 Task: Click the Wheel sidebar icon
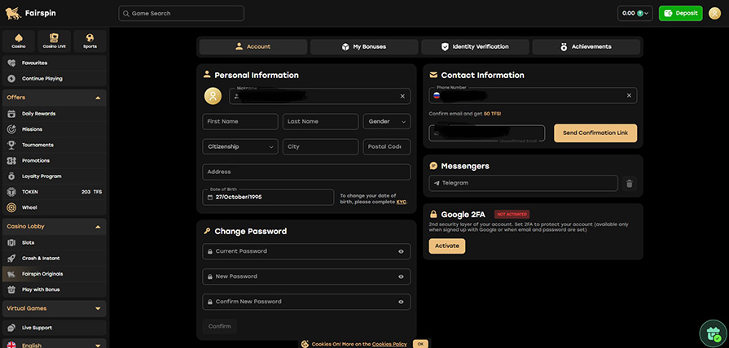[11, 207]
